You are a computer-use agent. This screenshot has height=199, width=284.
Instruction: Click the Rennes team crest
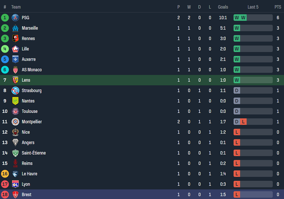(15, 38)
